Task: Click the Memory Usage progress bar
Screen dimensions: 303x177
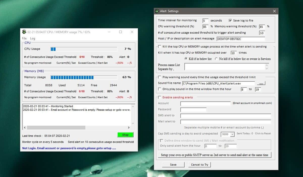Action: coord(83,77)
